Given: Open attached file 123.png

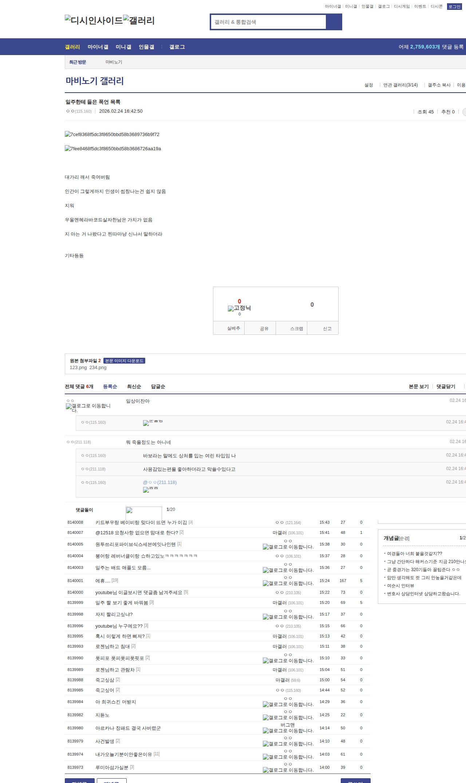Looking at the screenshot, I should pos(78,368).
